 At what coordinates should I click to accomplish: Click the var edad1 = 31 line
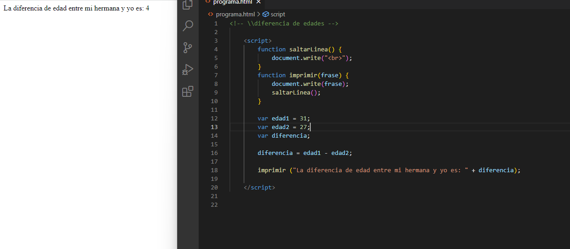(x=284, y=118)
